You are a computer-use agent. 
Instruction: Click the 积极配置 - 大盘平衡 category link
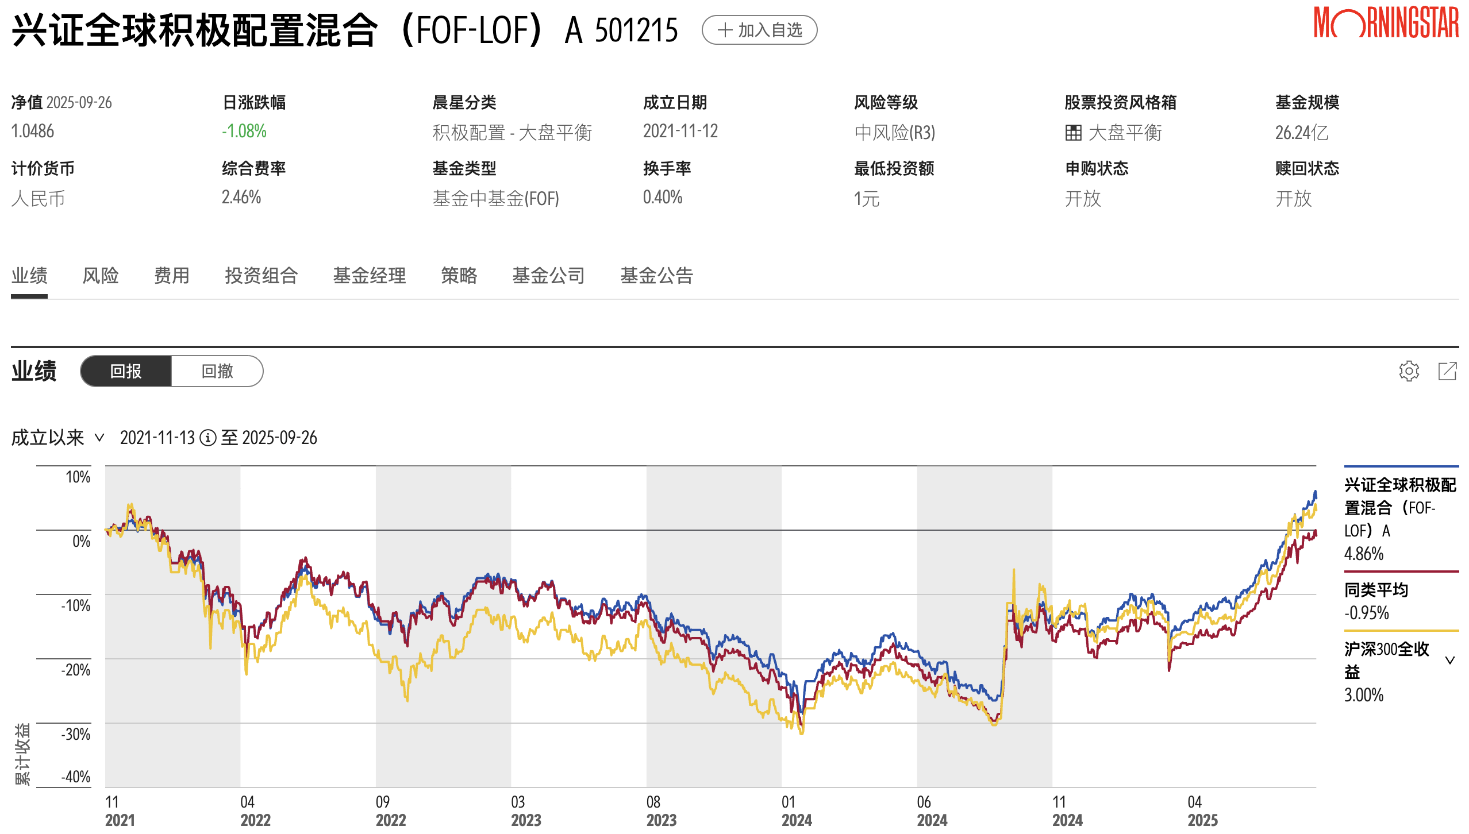click(512, 133)
